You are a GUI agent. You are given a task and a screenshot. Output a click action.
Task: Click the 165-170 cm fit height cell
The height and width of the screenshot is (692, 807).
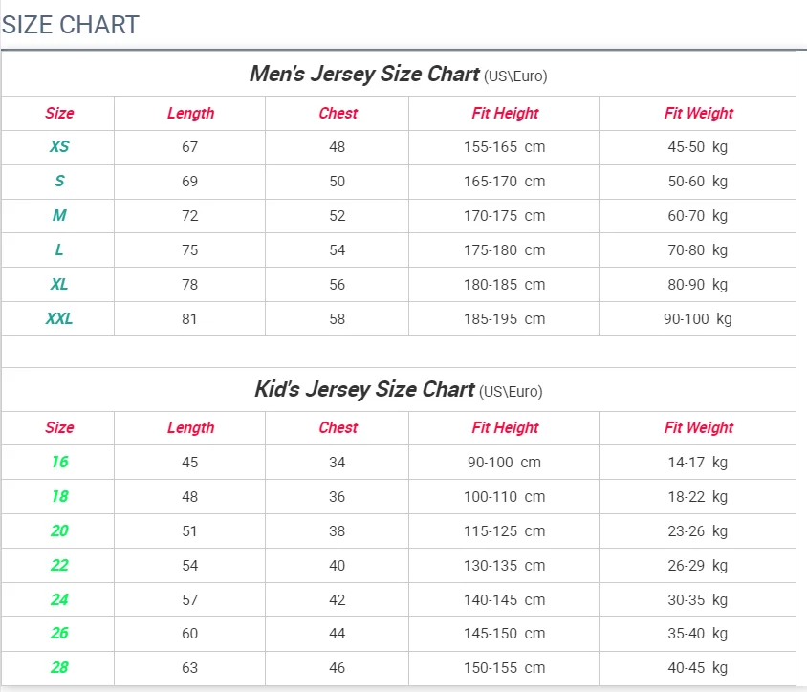click(x=504, y=182)
